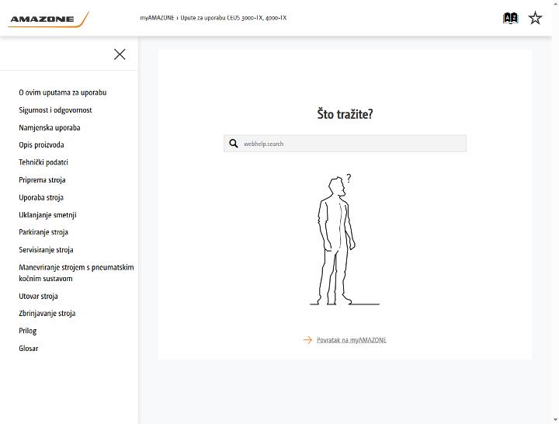Screen dimensions: 559x424
Task: Click the myAMAZONE breadcrumb link
Action: pos(157,18)
